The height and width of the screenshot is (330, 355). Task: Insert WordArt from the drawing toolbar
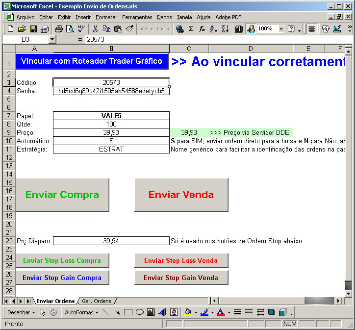click(x=162, y=312)
